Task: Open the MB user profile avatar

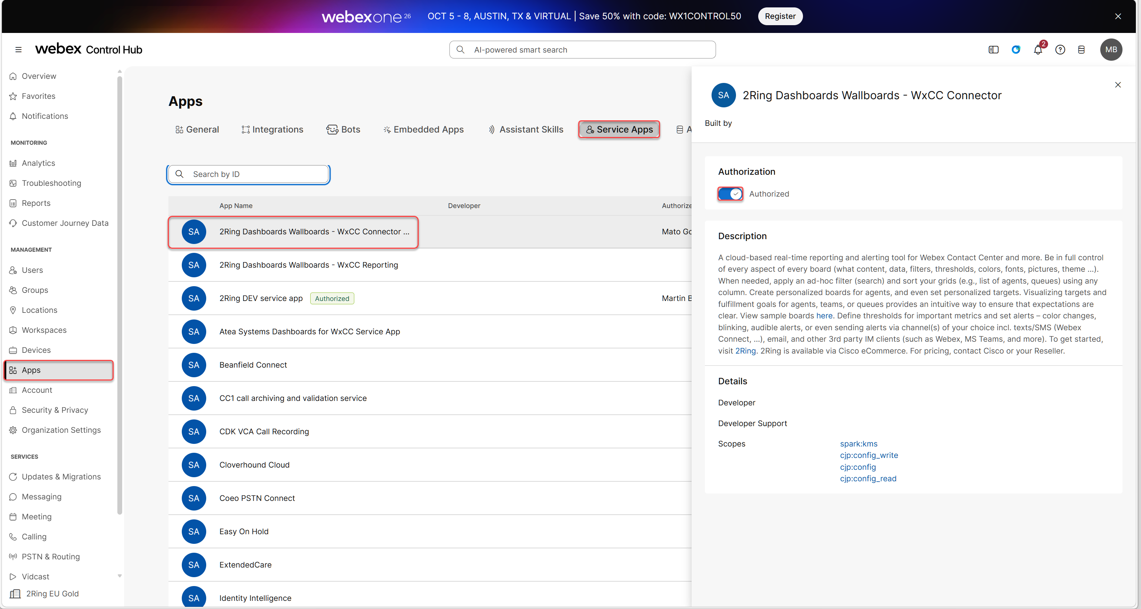Action: (x=1111, y=50)
